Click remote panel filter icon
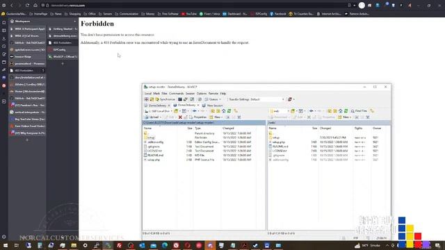Viewport: 445px width, 250px height. pyautogui.click(x=301, y=111)
